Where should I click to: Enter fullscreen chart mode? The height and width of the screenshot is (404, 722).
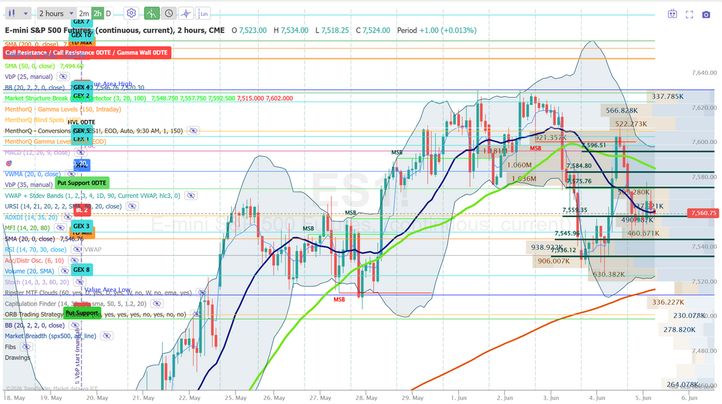point(689,14)
